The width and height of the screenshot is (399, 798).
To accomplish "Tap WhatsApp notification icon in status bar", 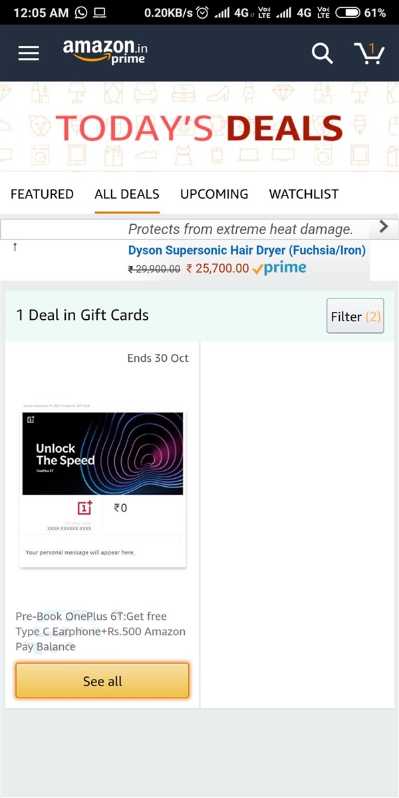I will coord(81,13).
